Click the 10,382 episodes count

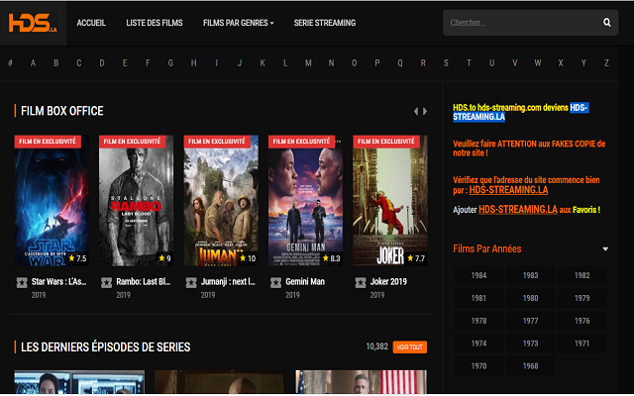click(x=376, y=346)
